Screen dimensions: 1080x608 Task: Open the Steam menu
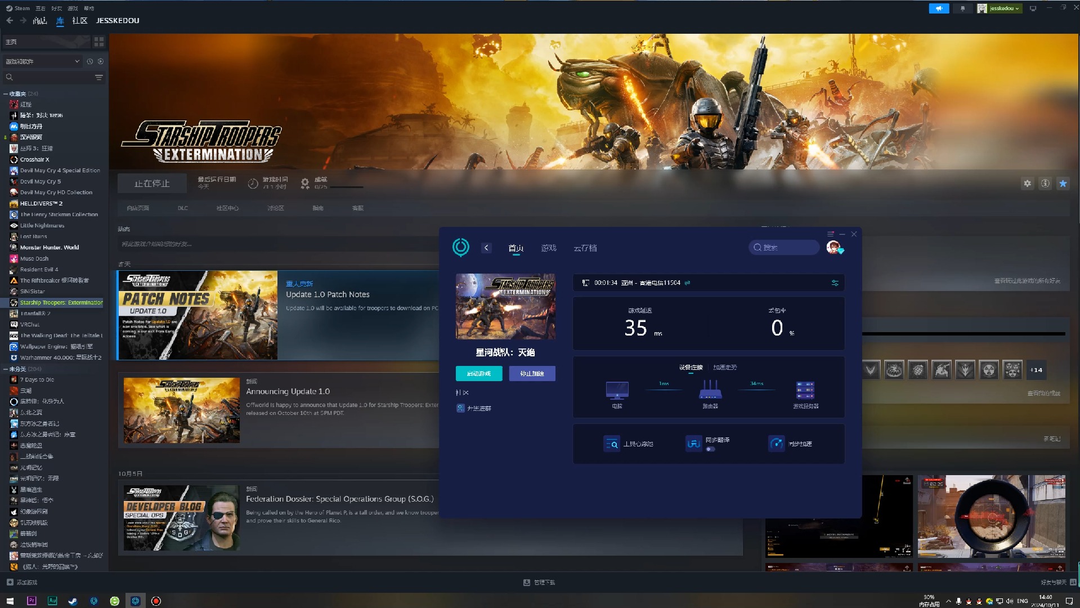tap(18, 8)
